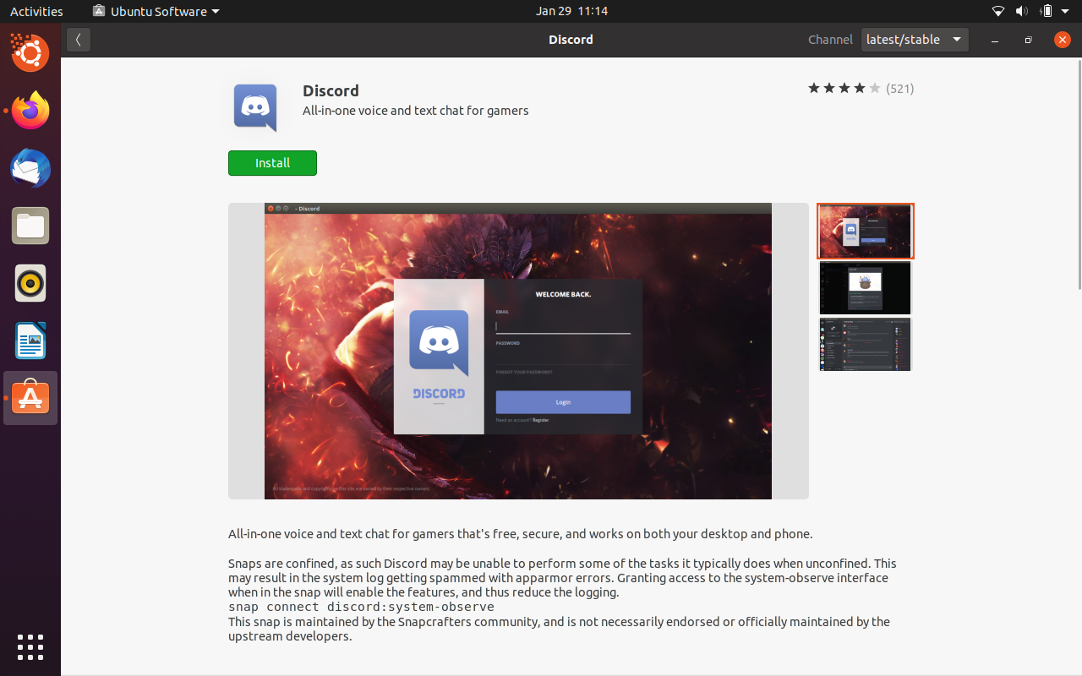Go back to the software list
Image resolution: width=1082 pixels, height=676 pixels.
click(x=78, y=39)
